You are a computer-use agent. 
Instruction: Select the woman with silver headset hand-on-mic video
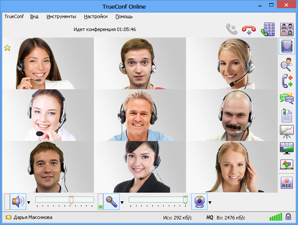coord(48,115)
